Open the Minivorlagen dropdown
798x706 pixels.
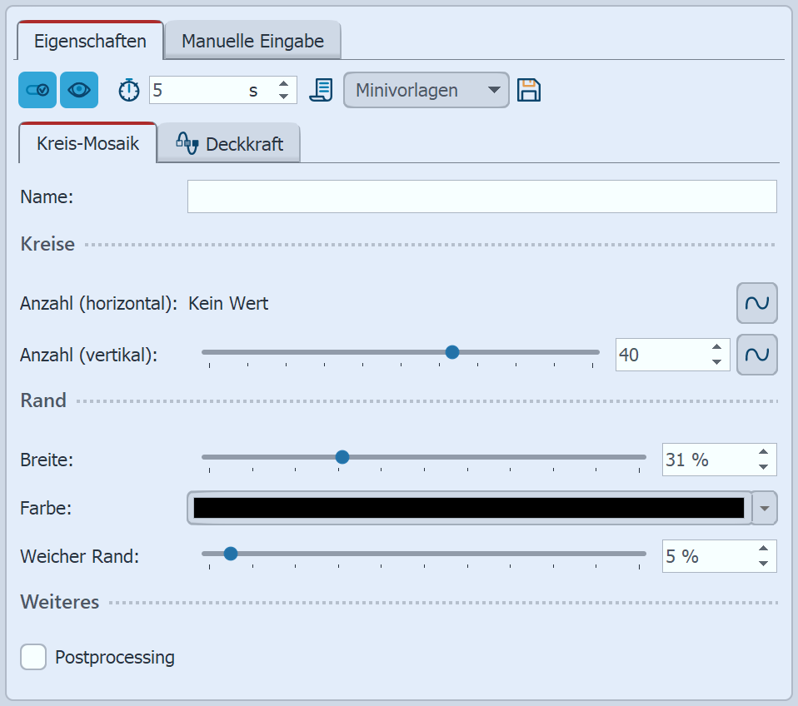[426, 90]
